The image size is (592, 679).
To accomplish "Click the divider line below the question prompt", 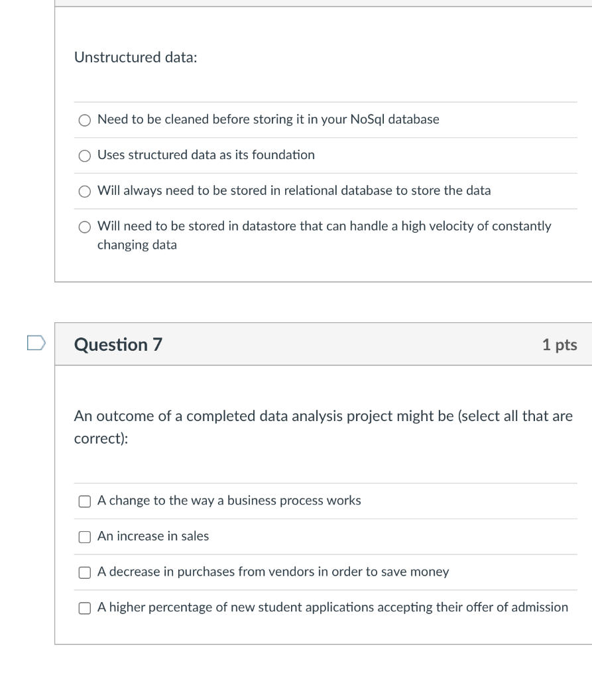I will [324, 101].
